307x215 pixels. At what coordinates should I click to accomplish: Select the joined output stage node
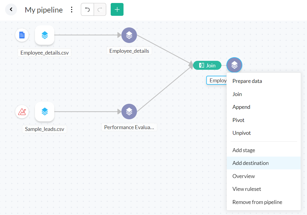(235, 65)
